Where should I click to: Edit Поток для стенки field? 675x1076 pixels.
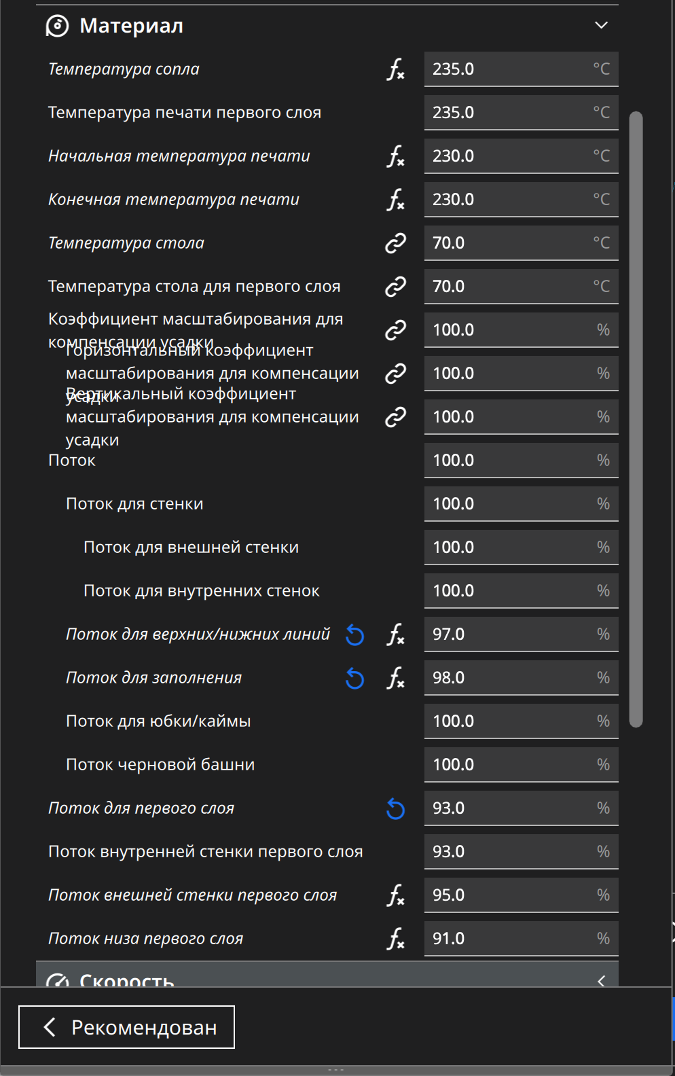[x=522, y=504]
